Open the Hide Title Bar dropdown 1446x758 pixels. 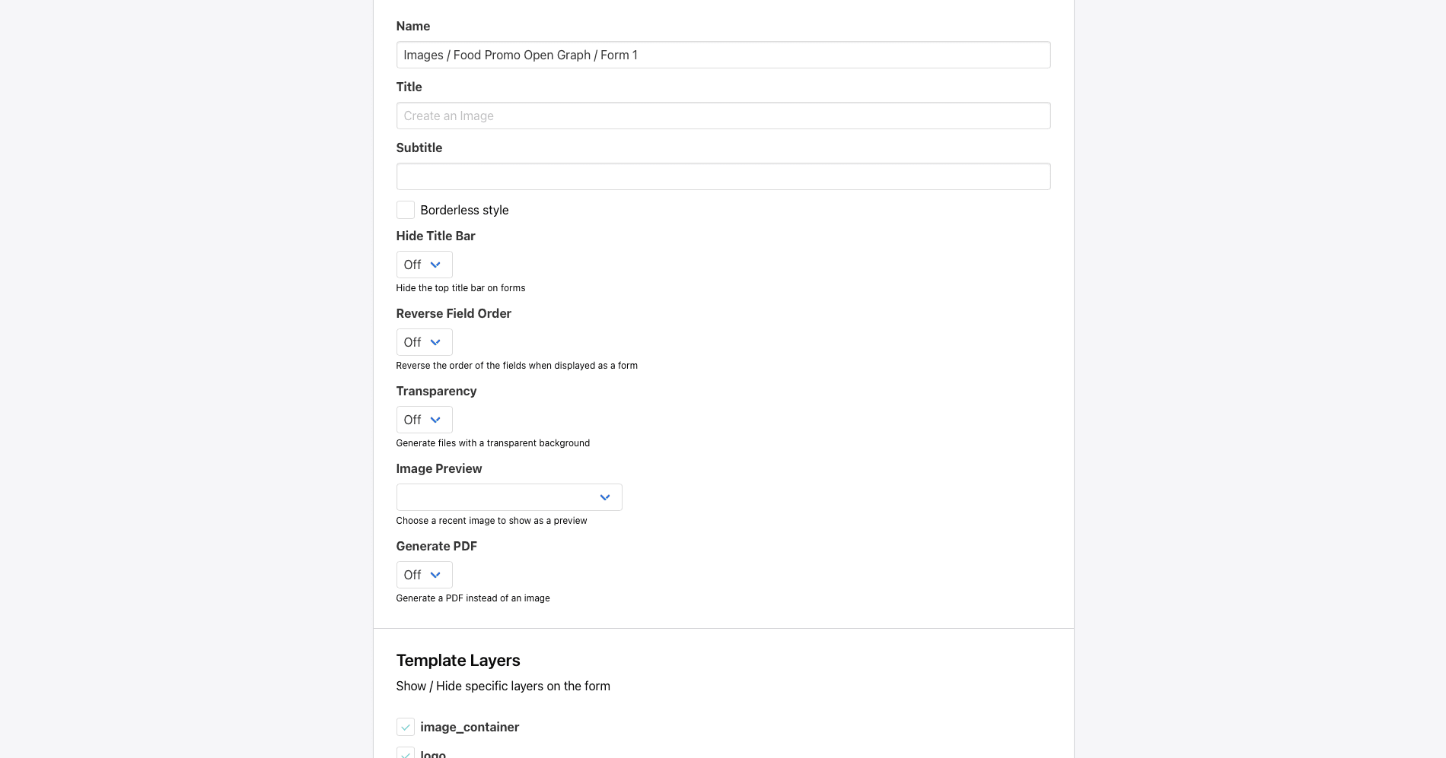point(423,265)
